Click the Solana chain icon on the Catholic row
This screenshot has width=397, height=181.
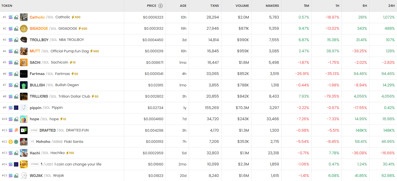[10, 17]
